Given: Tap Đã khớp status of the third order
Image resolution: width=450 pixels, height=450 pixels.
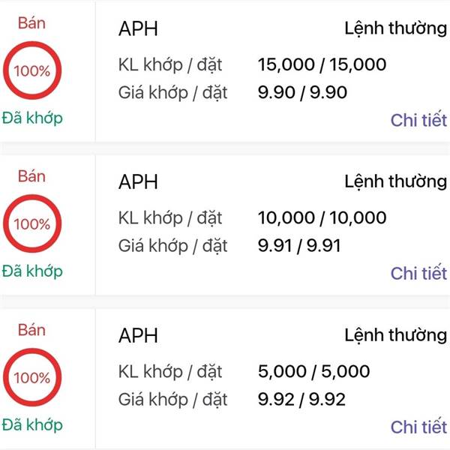Looking at the screenshot, I should [32, 424].
